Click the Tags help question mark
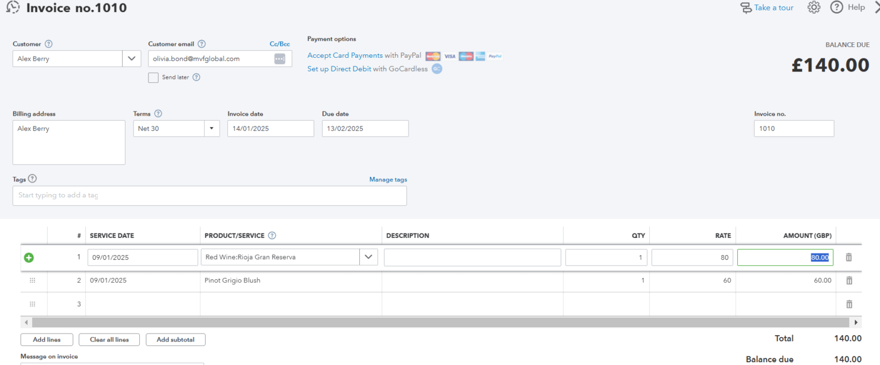880x365 pixels. point(34,179)
